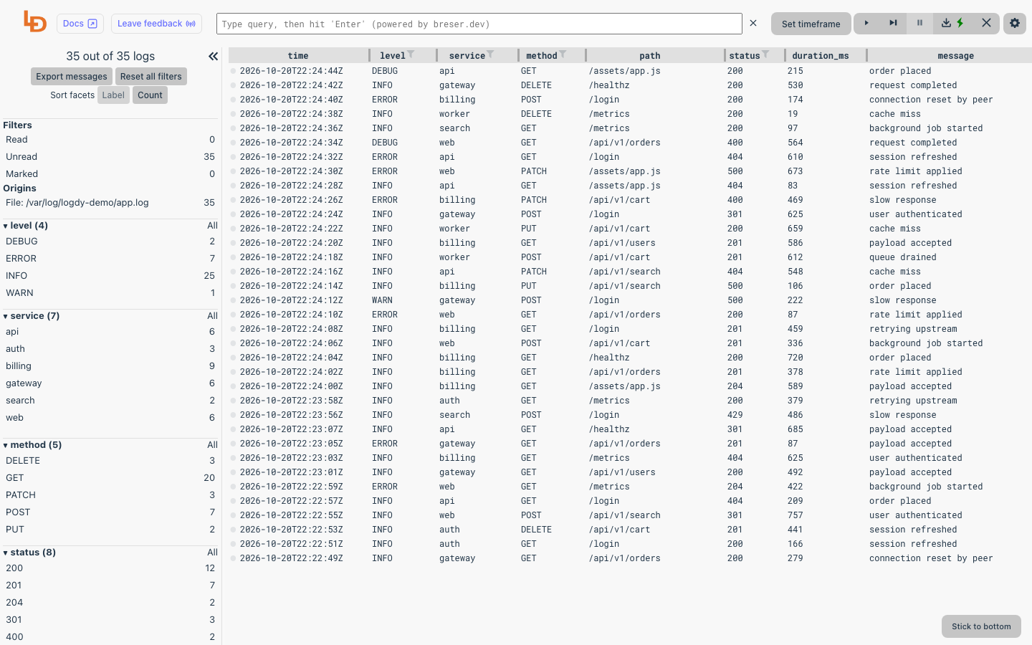Viewport: 1032px width, 645px height.
Task: Filter by PATCH method
Action: 110,495
